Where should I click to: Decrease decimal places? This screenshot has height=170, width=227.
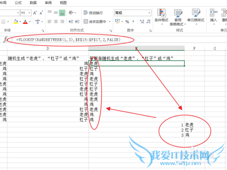[x=148, y=22]
